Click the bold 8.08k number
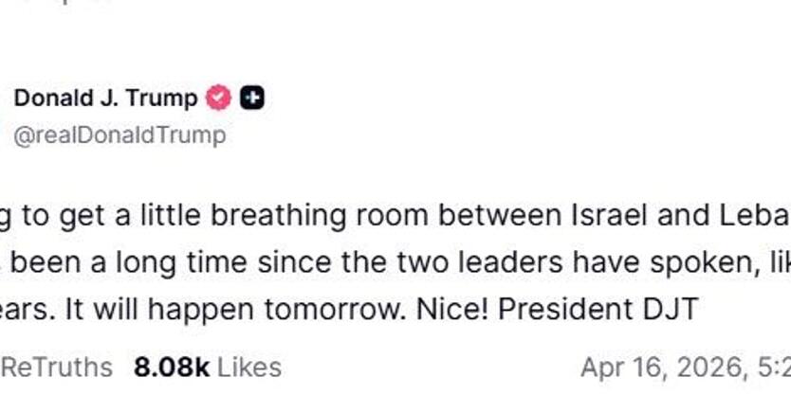 pos(171,367)
